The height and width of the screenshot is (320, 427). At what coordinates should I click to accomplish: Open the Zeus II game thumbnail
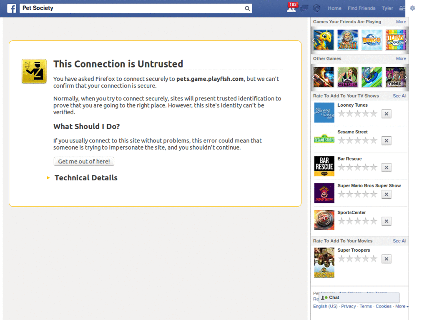coord(347,40)
